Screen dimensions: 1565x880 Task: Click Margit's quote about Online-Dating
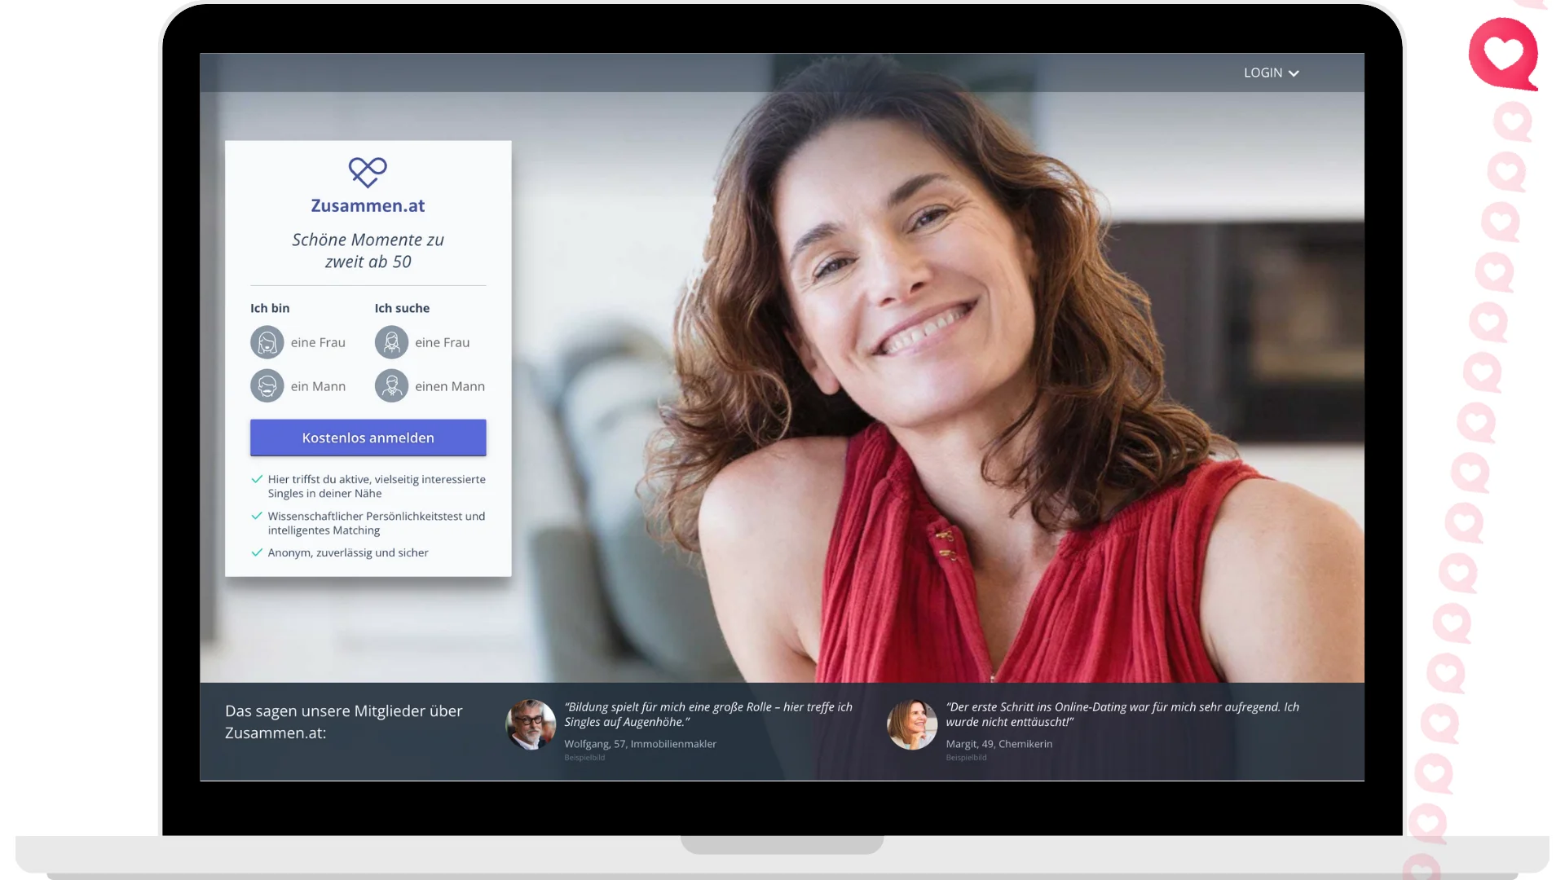coord(1122,715)
